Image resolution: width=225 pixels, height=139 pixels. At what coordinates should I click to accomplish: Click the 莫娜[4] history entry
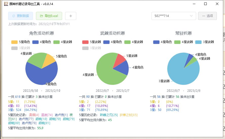coord(34,115)
